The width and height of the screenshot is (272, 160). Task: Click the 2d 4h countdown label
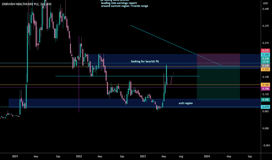click(x=265, y=62)
